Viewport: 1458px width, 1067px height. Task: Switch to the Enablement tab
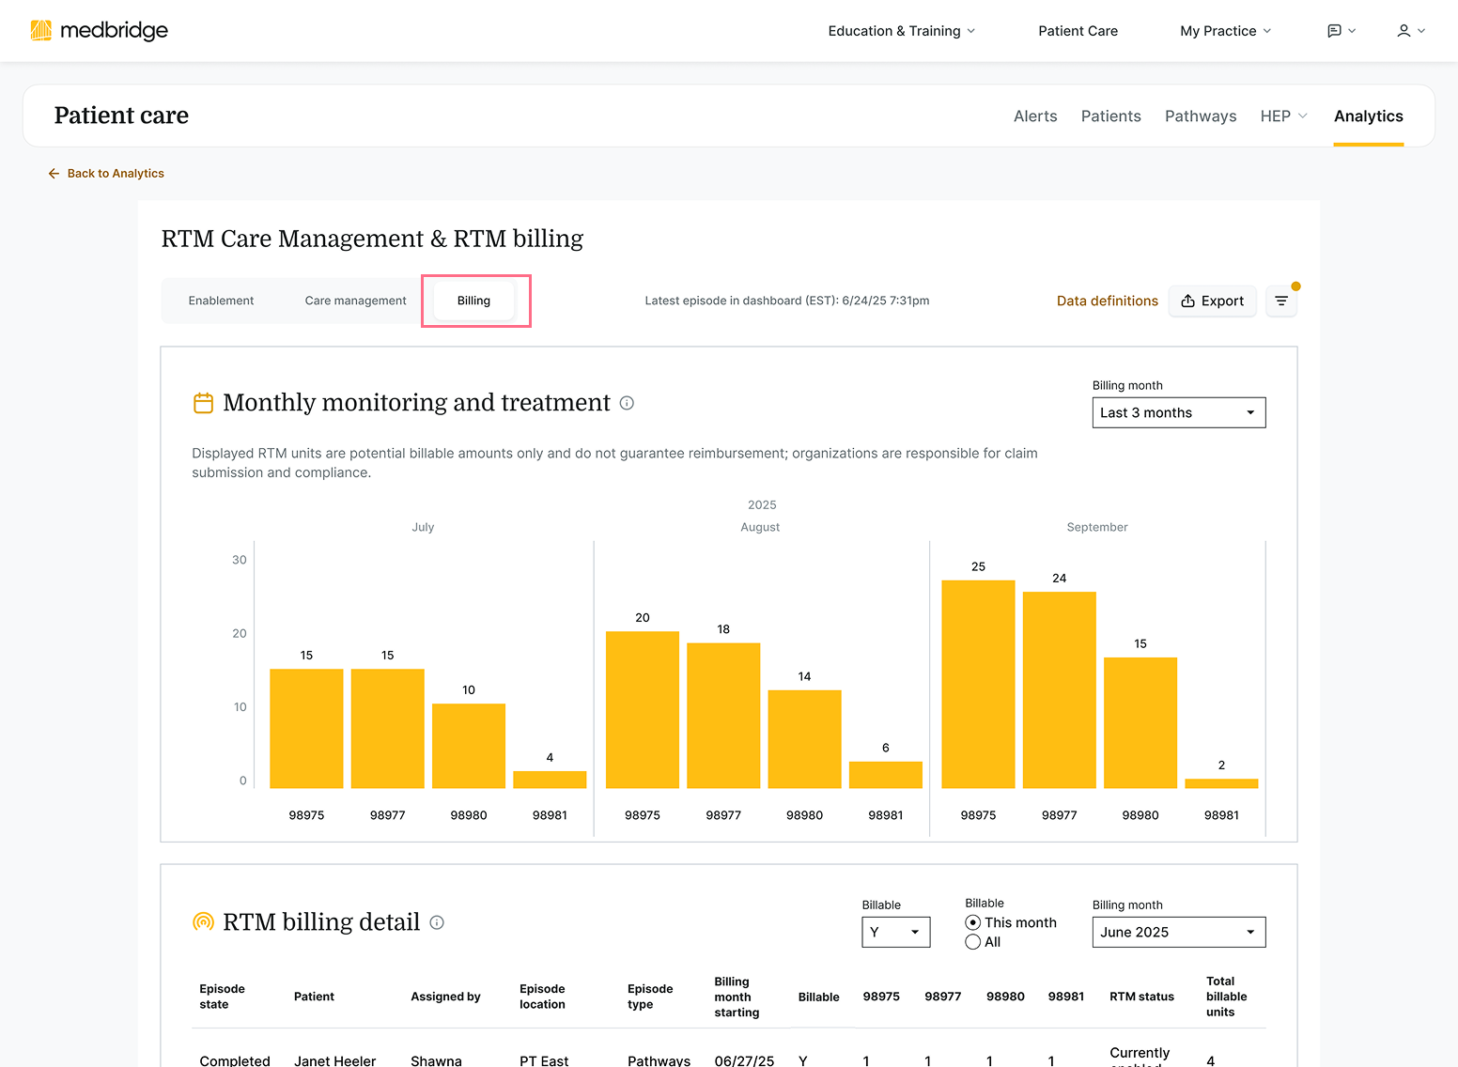tap(221, 301)
